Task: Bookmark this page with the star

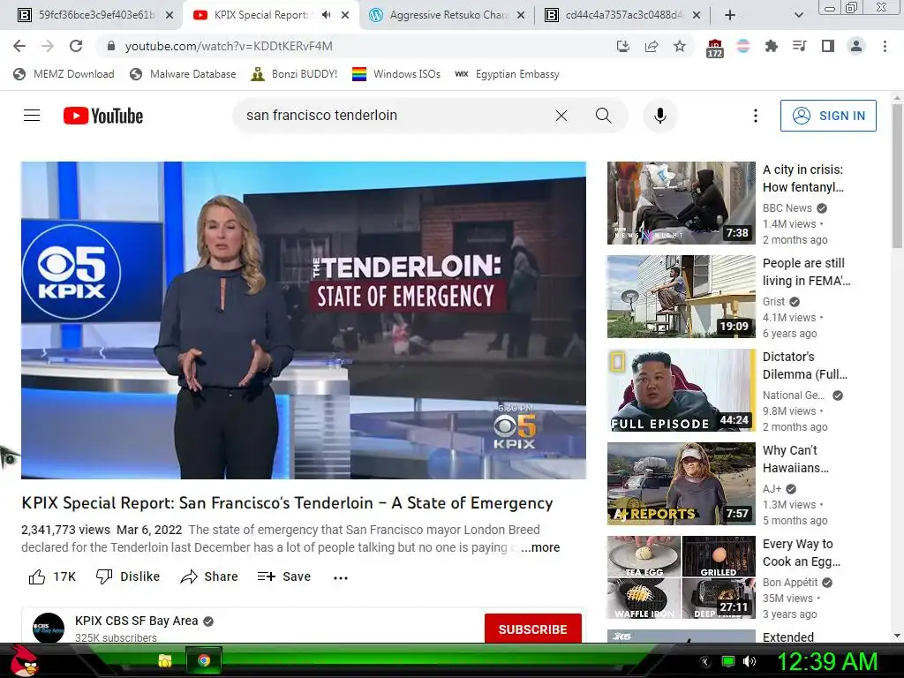Action: point(680,46)
